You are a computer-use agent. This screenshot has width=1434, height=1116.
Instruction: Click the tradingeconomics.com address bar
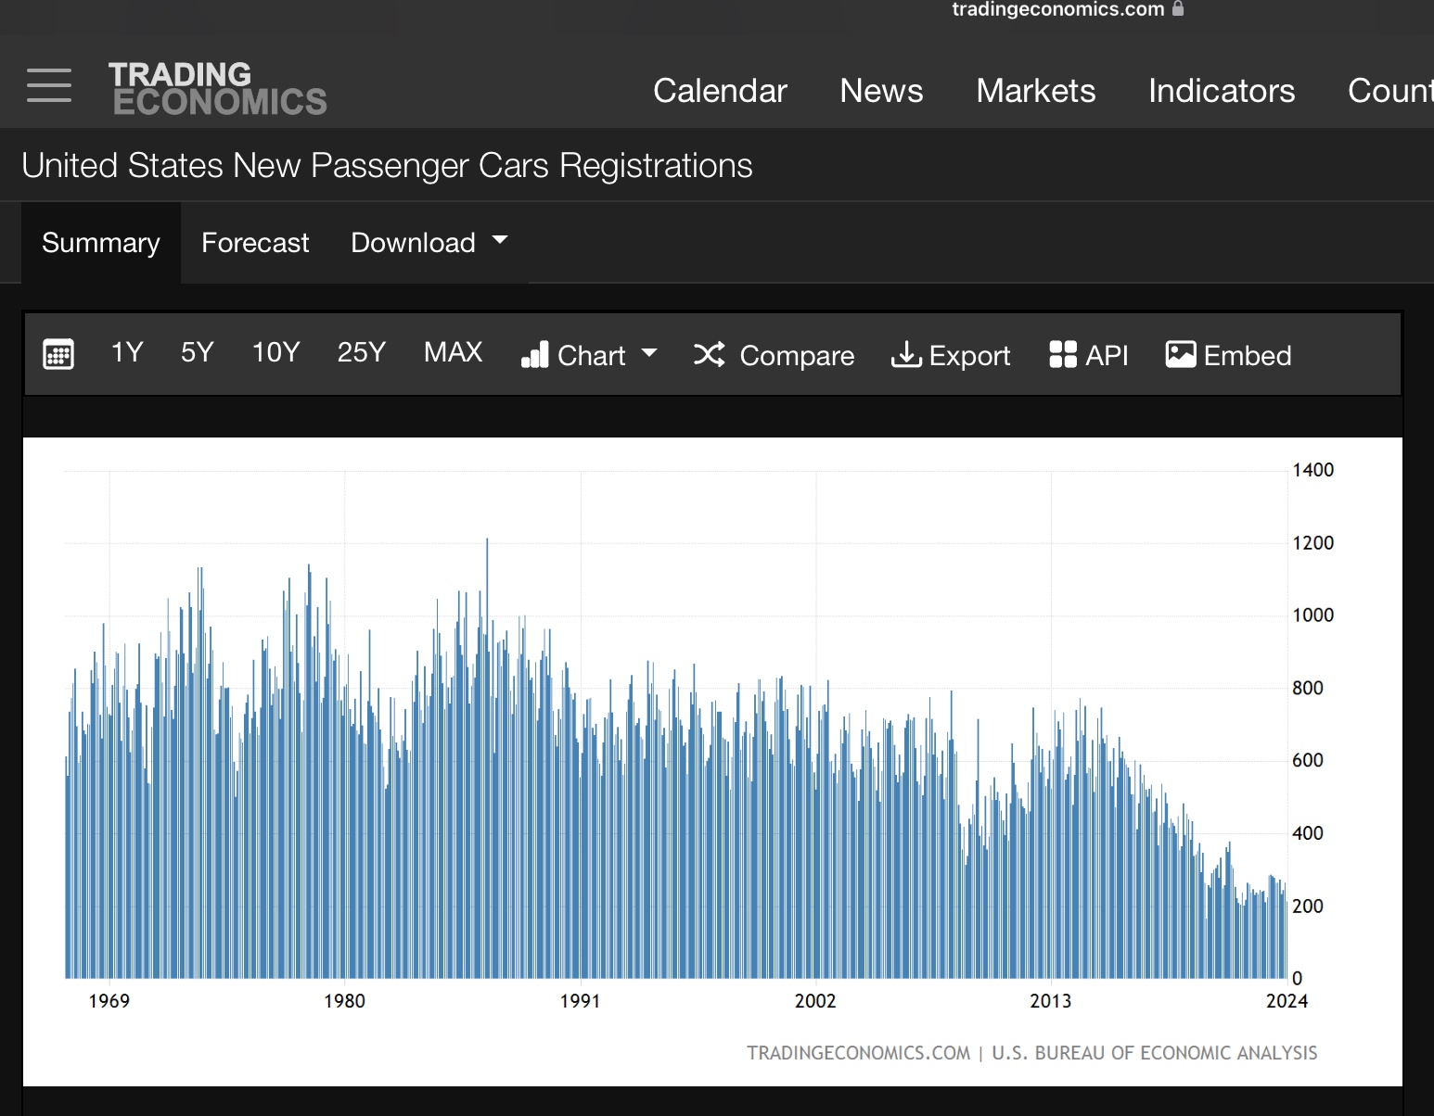1057,9
